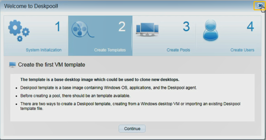Click the 'Welcome to Deskpool!' title text

31,6
